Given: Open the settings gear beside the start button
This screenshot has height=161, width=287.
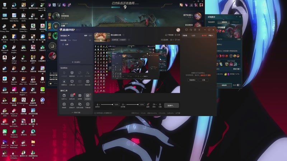Looking at the screenshot, I should click(x=160, y=105).
